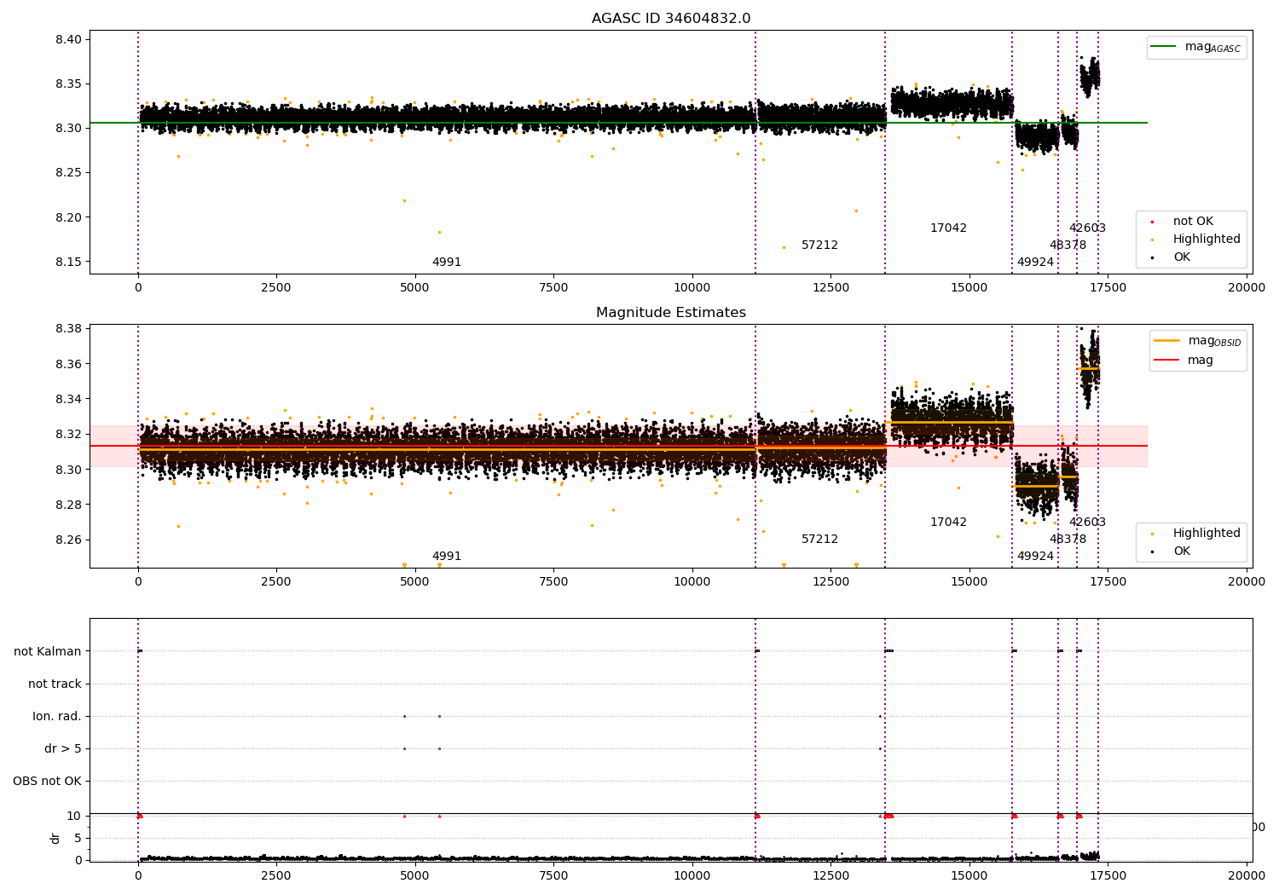Image resolution: width=1279 pixels, height=895 pixels.
Task: Click the 'dr' axis label
Action: pos(55,838)
